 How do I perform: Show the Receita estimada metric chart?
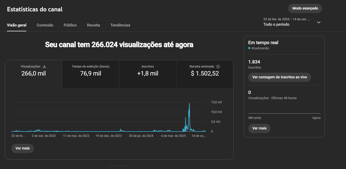[x=205, y=73]
